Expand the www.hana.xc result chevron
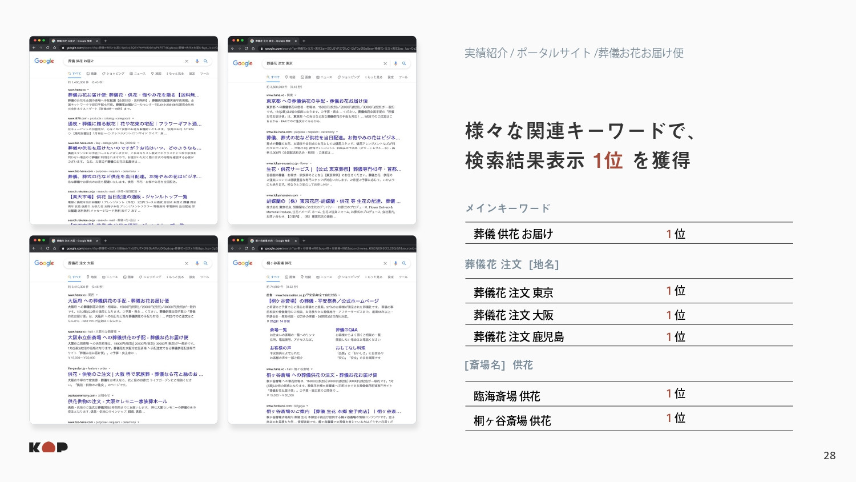The height and width of the screenshot is (482, 856). coord(88,90)
